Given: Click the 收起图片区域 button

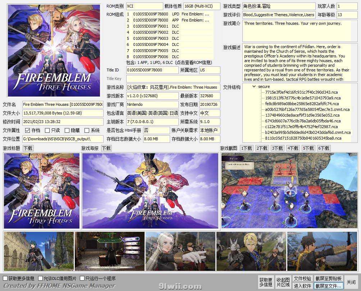Looking at the screenshot, I should pos(283,282).
